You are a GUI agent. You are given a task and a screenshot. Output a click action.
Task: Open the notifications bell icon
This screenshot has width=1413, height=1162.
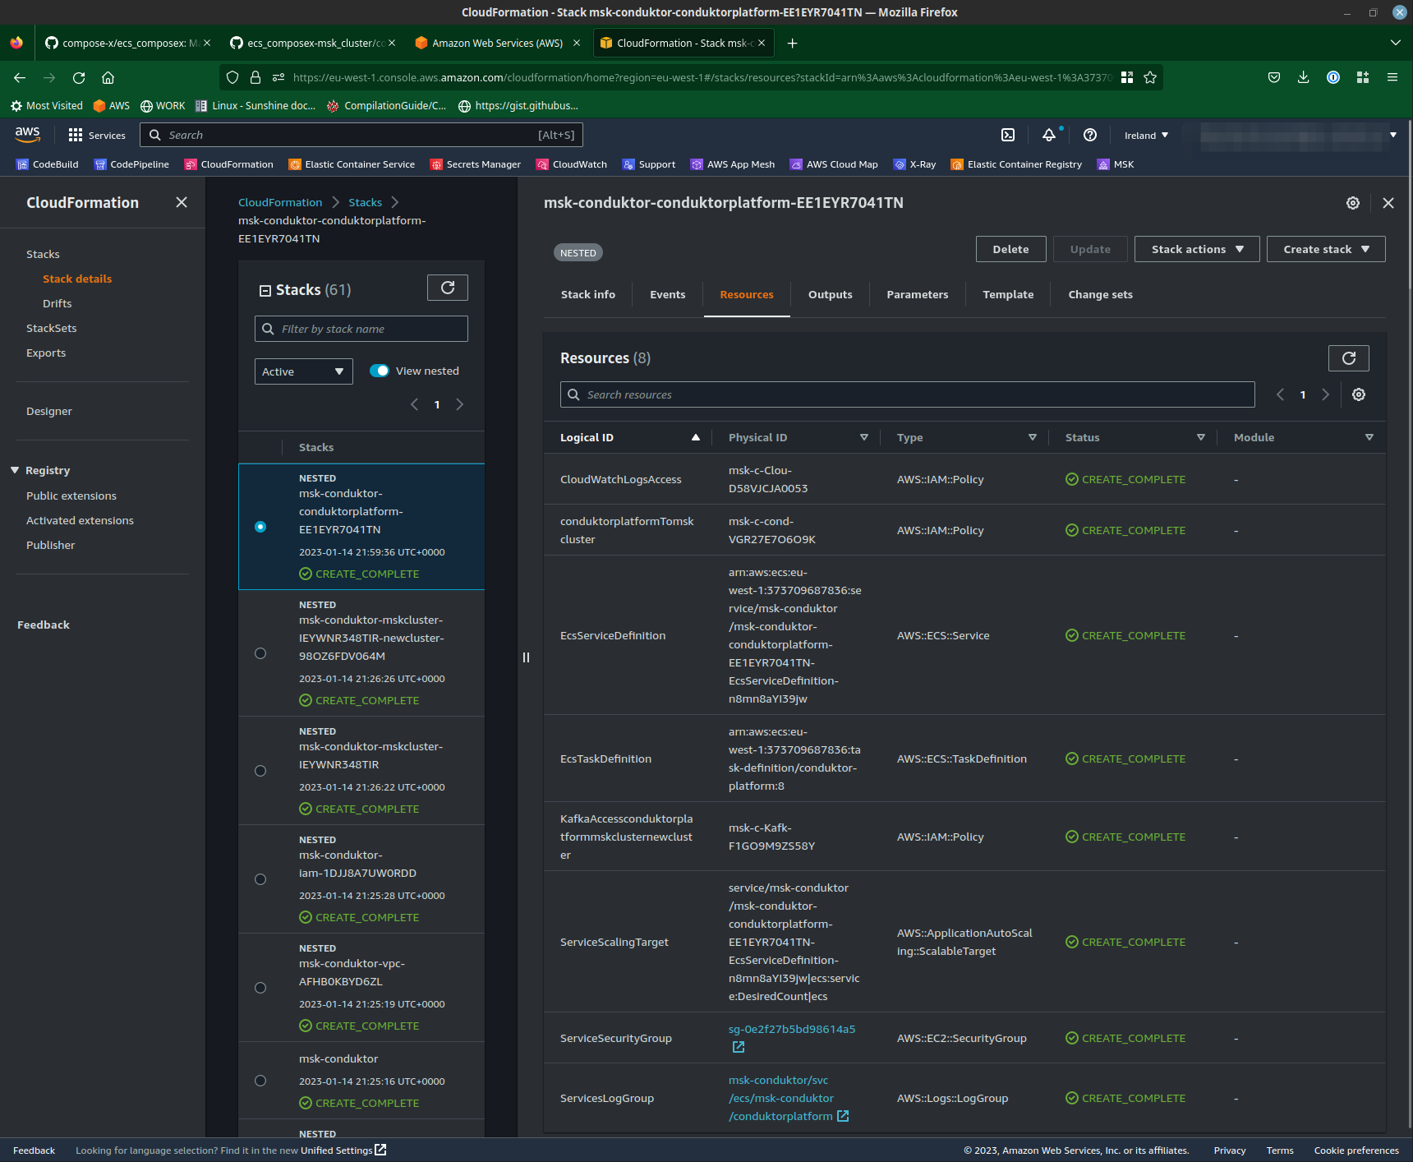click(1049, 135)
